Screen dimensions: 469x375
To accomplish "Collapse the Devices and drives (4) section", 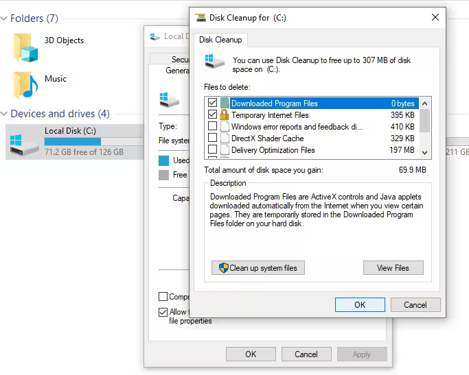I will click(x=4, y=114).
